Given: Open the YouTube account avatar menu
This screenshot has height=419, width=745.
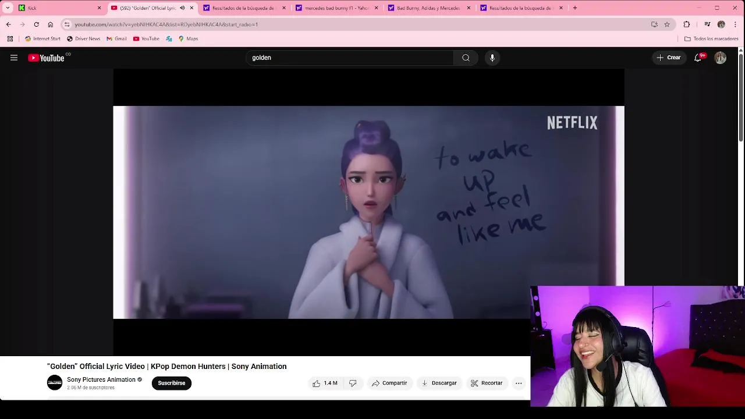Looking at the screenshot, I should click(x=721, y=58).
